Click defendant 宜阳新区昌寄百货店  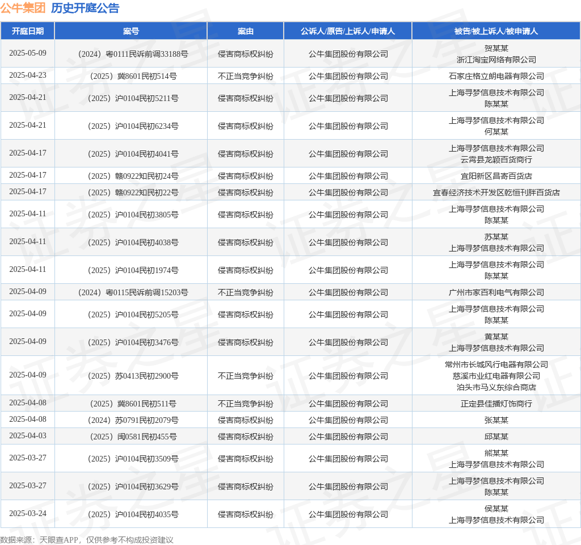coord(496,176)
